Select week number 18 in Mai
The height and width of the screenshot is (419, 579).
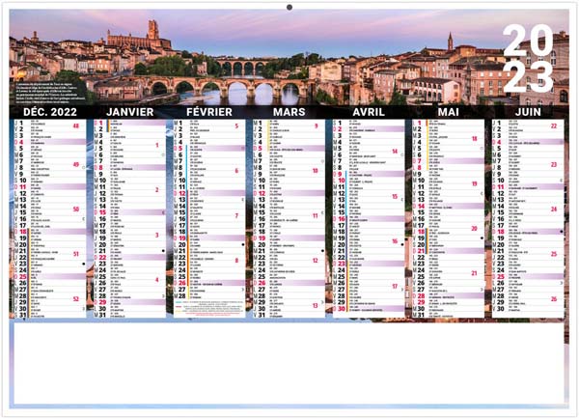(475, 139)
